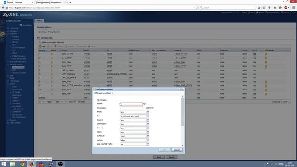Open Firefox from the taskbar
The width and height of the screenshot is (297, 167).
(32, 164)
